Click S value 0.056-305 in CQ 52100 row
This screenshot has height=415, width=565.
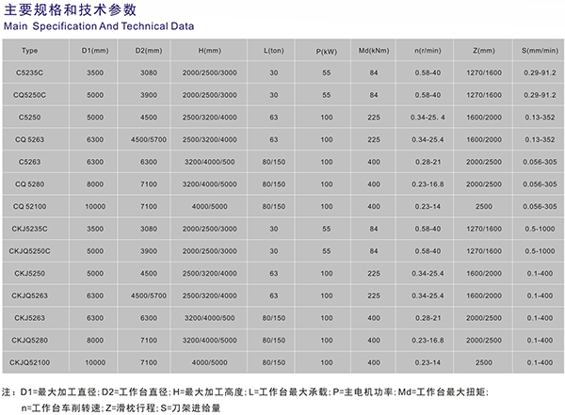pyautogui.click(x=540, y=207)
